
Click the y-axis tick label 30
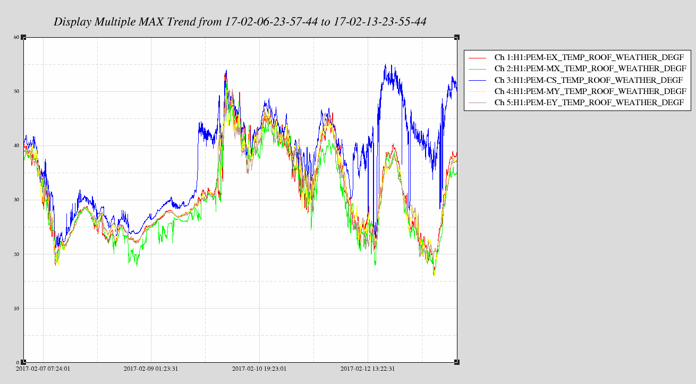pyautogui.click(x=16, y=200)
